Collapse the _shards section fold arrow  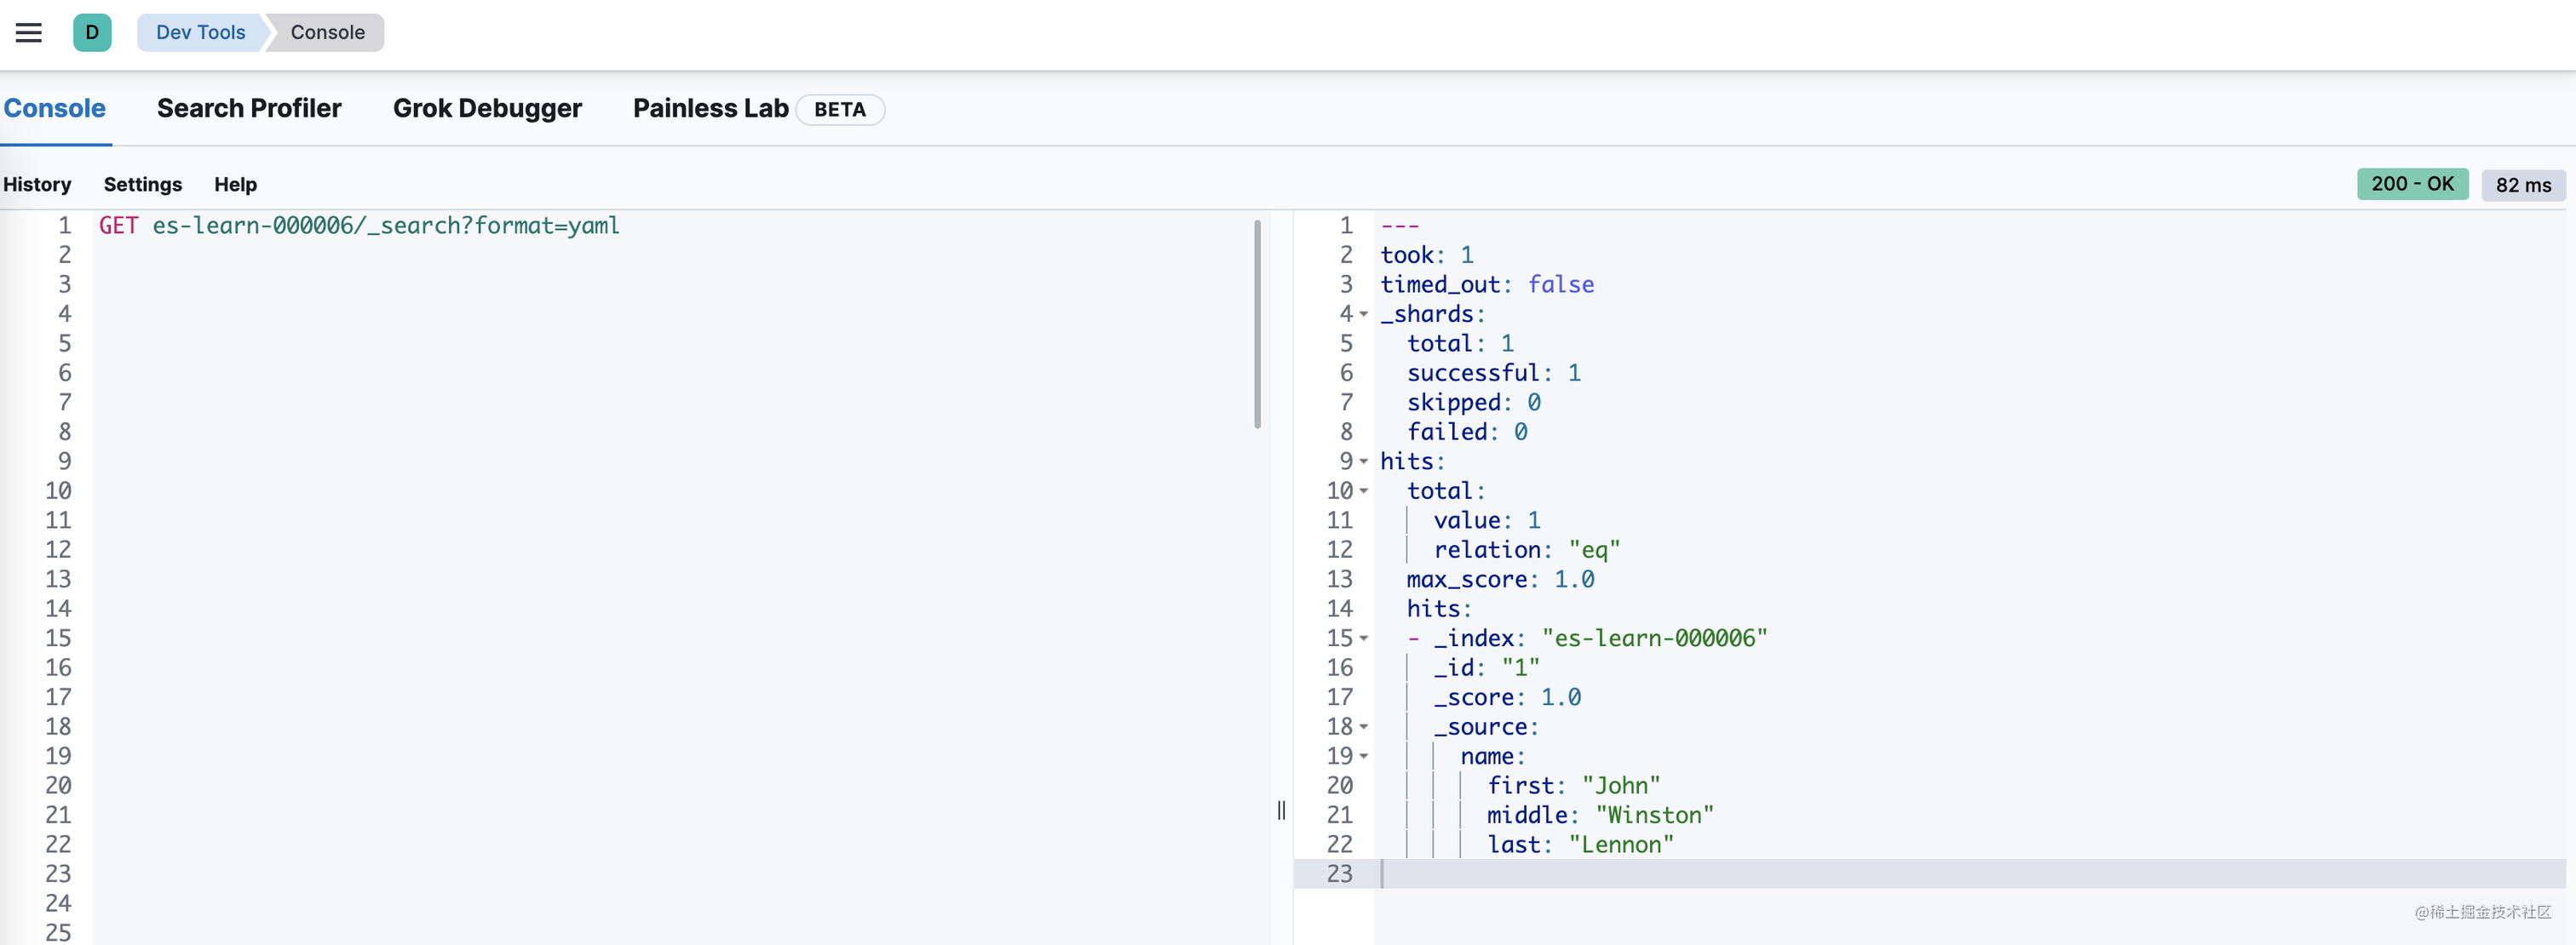click(x=1364, y=315)
